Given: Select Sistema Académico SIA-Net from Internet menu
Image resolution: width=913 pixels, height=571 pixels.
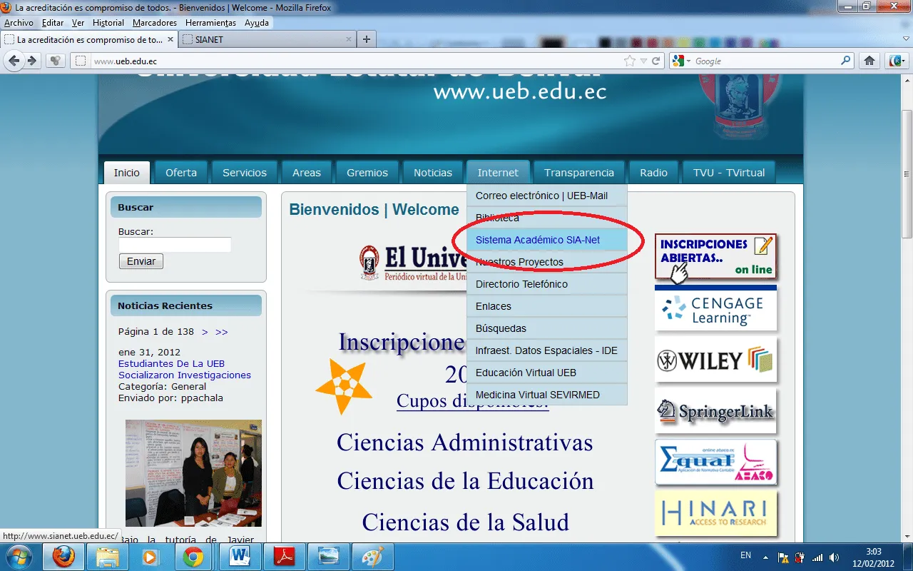Looking at the screenshot, I should (538, 240).
